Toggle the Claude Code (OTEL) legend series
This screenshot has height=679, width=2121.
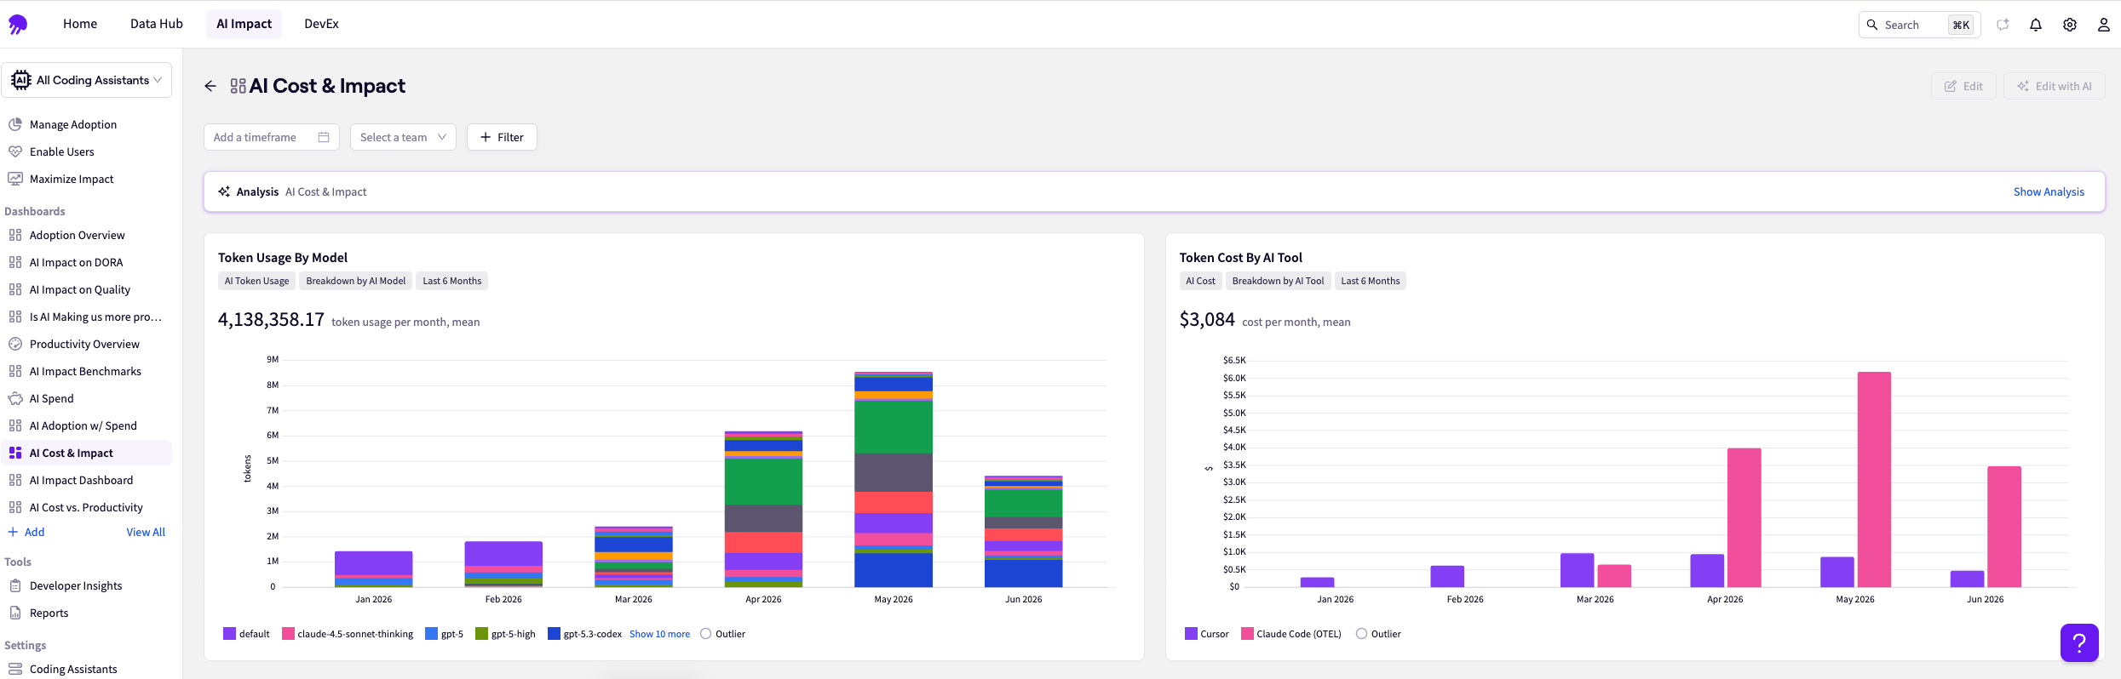point(1291,634)
